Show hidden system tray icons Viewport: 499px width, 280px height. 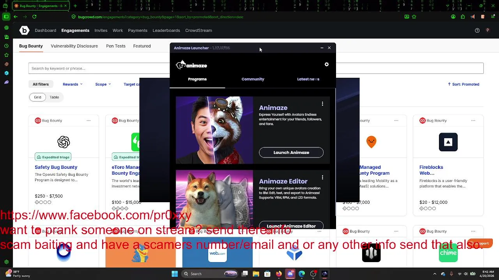(x=435, y=274)
